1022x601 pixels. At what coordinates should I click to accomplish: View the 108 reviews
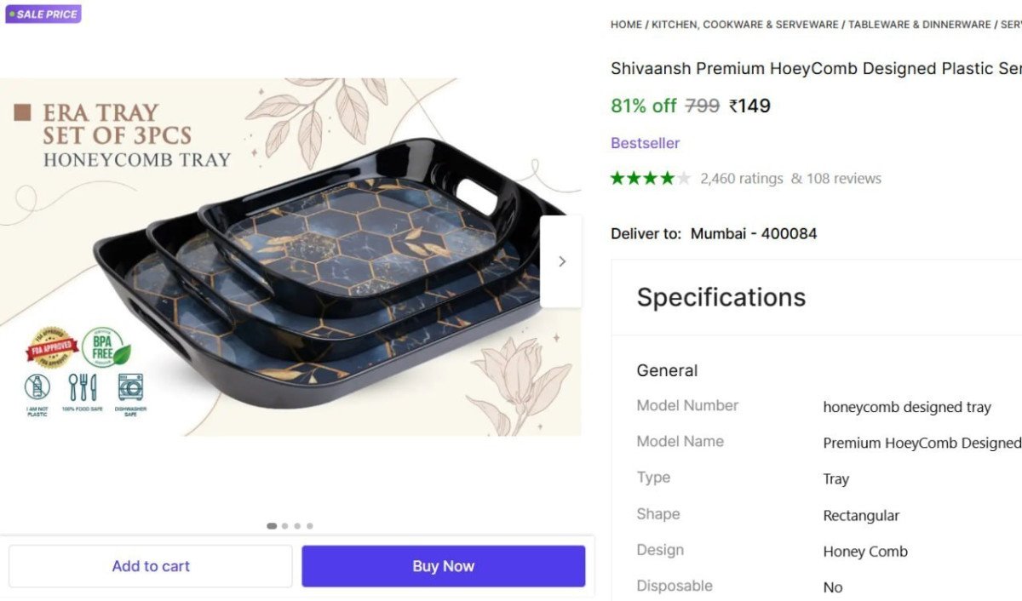pos(843,178)
